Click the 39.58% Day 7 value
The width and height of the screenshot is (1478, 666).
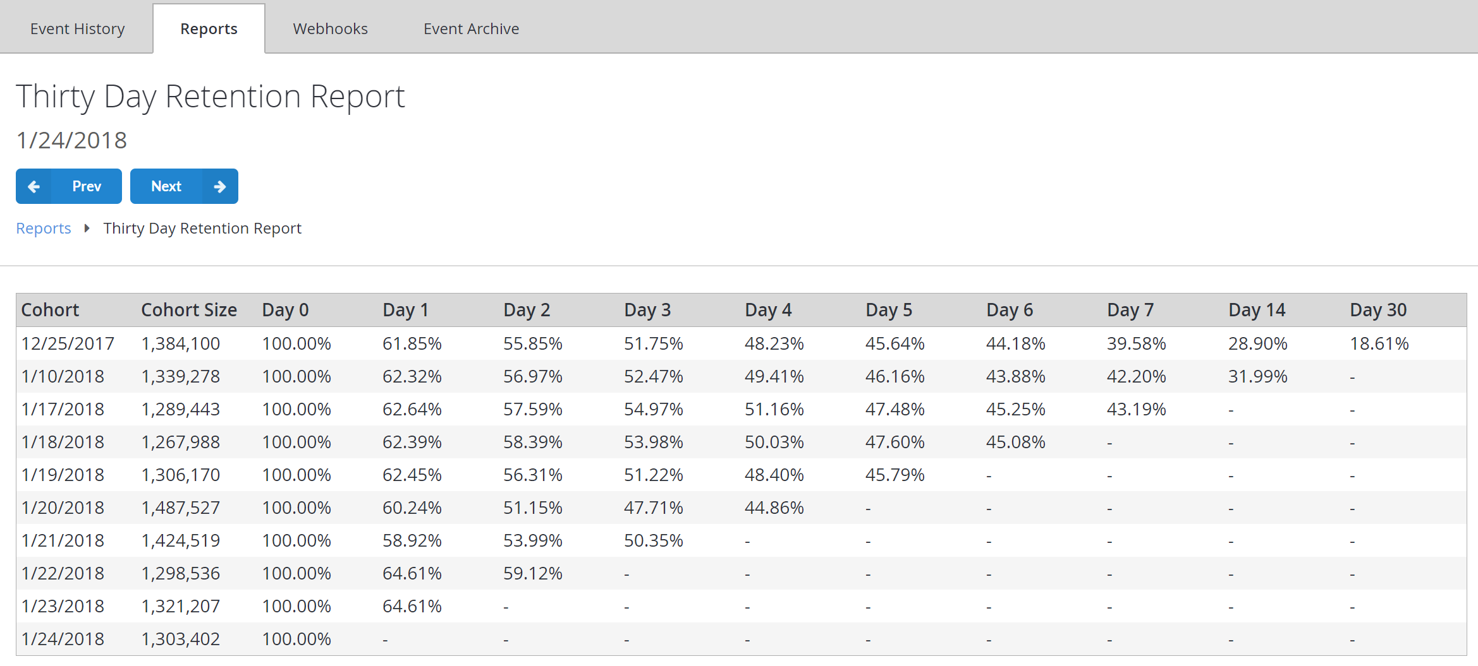coord(1137,343)
